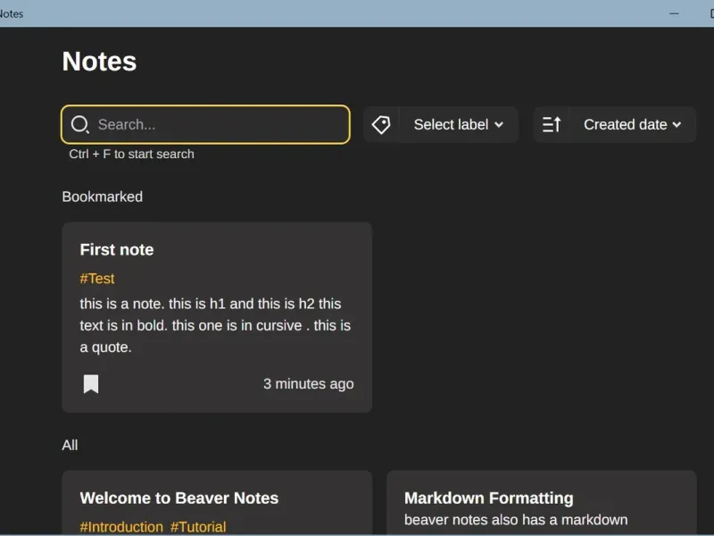
Task: Minimize the Notes window
Action: point(675,13)
